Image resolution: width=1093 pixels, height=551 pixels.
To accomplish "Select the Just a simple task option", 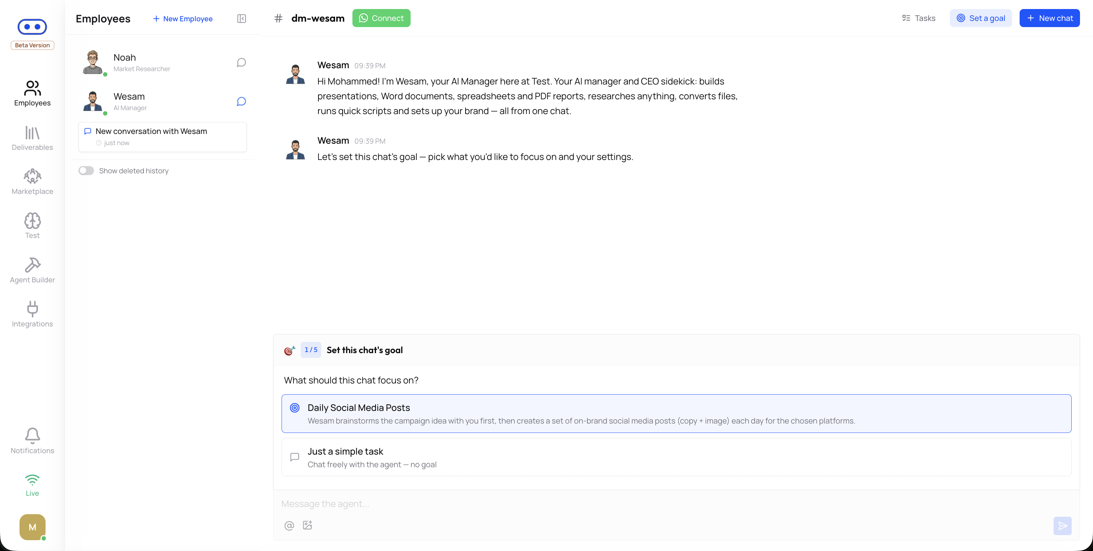I will point(676,457).
